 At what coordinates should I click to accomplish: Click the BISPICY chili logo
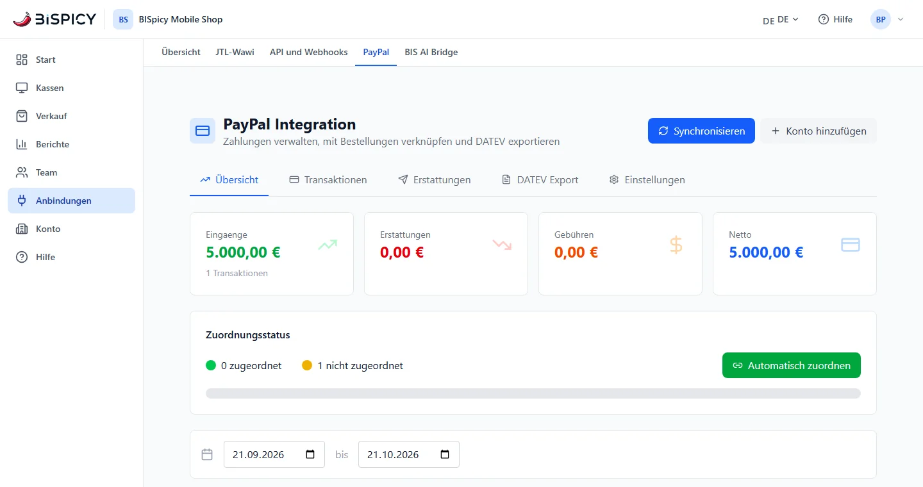(54, 19)
